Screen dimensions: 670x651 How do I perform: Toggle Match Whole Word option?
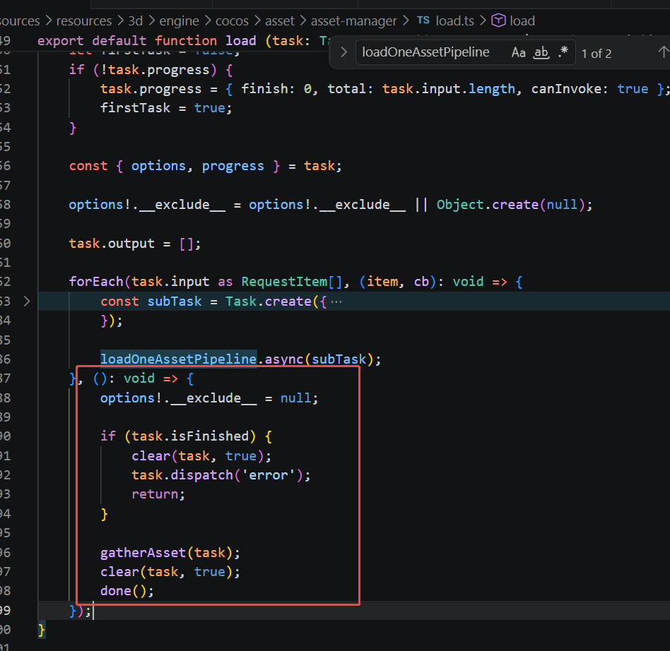coord(541,52)
